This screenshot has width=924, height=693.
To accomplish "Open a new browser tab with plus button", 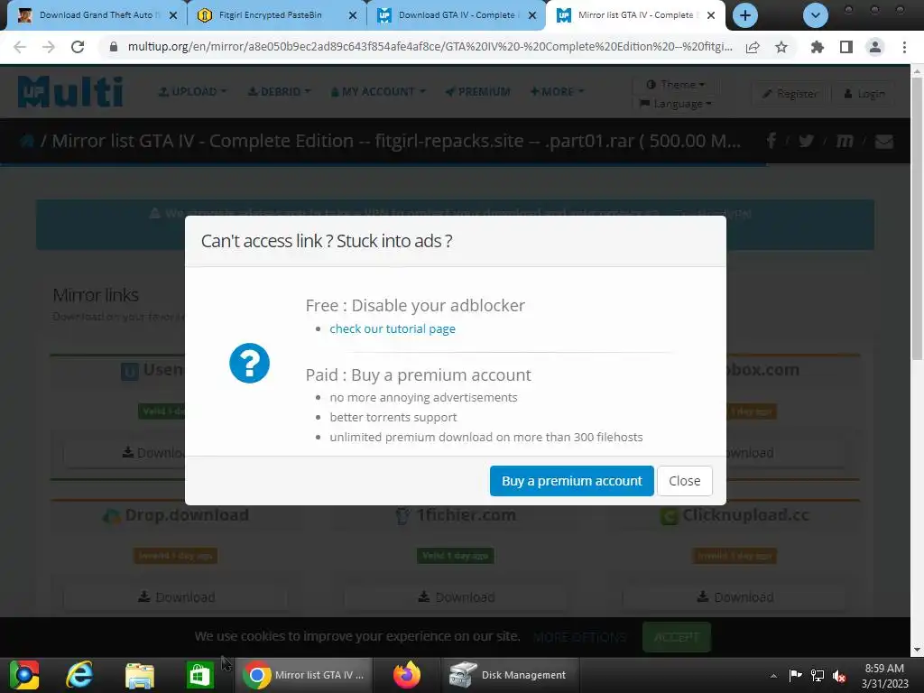I will pyautogui.click(x=744, y=15).
